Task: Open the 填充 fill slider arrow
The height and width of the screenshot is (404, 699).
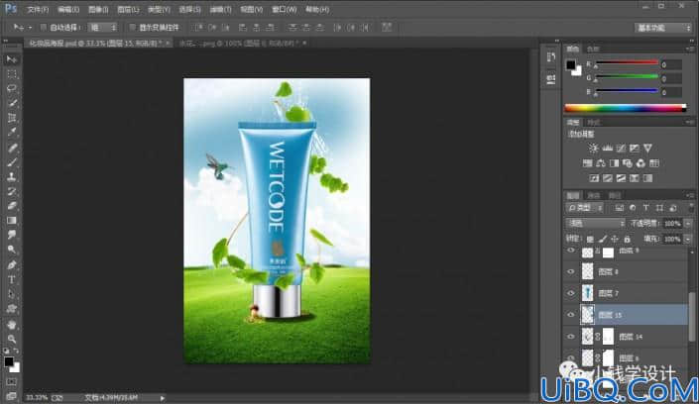Action: tap(688, 240)
